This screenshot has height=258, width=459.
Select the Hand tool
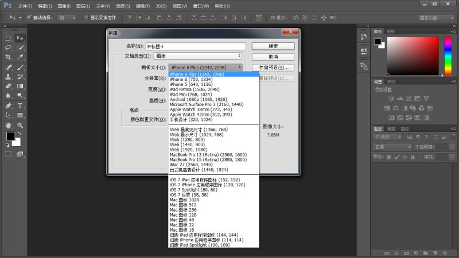coord(8,126)
